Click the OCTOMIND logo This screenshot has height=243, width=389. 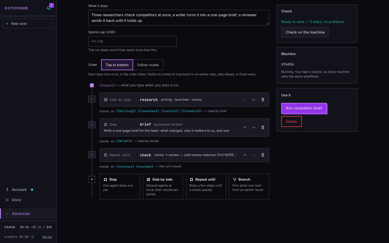16,8
